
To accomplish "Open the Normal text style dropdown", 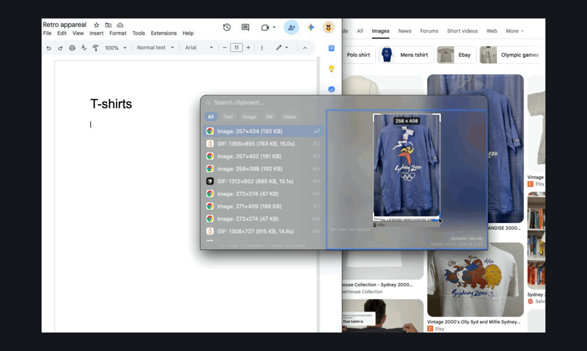I will 156,48.
